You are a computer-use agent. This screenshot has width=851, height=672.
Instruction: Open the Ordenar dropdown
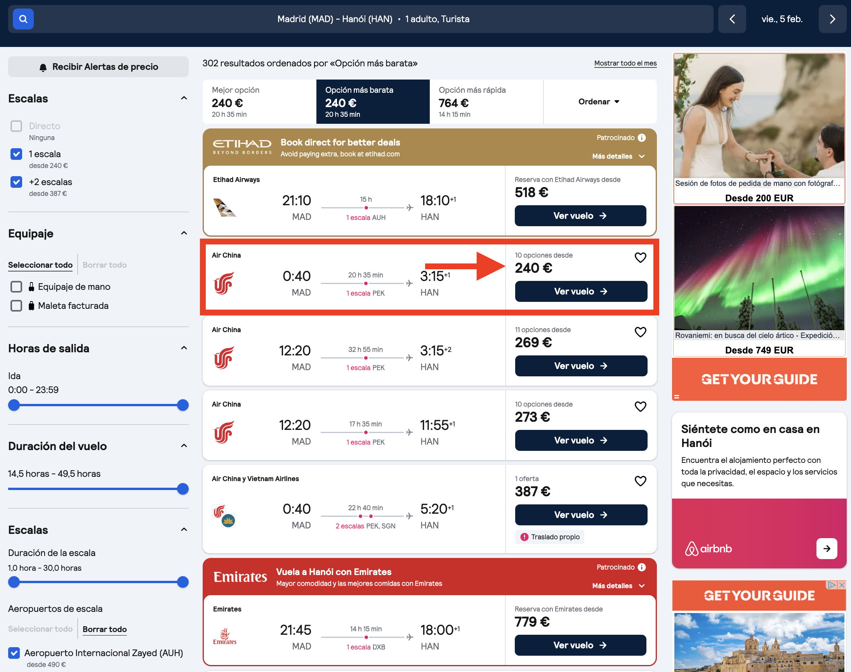pos(599,102)
